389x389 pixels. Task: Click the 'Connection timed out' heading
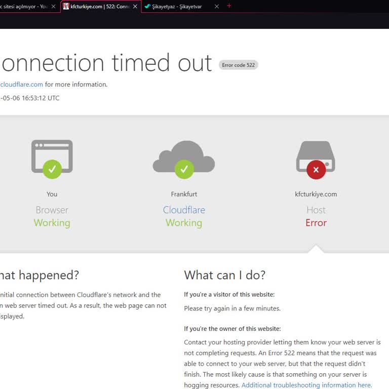106,63
